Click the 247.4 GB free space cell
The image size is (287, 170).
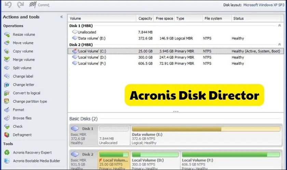[166, 57]
